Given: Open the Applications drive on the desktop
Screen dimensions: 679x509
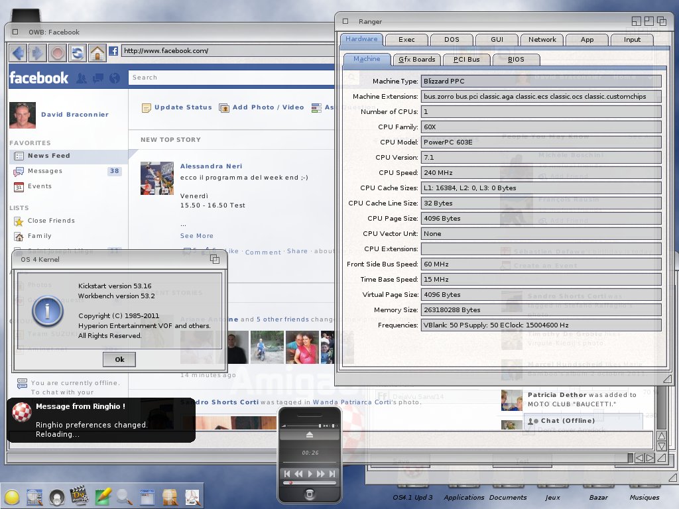Looking at the screenshot, I should point(463,498).
